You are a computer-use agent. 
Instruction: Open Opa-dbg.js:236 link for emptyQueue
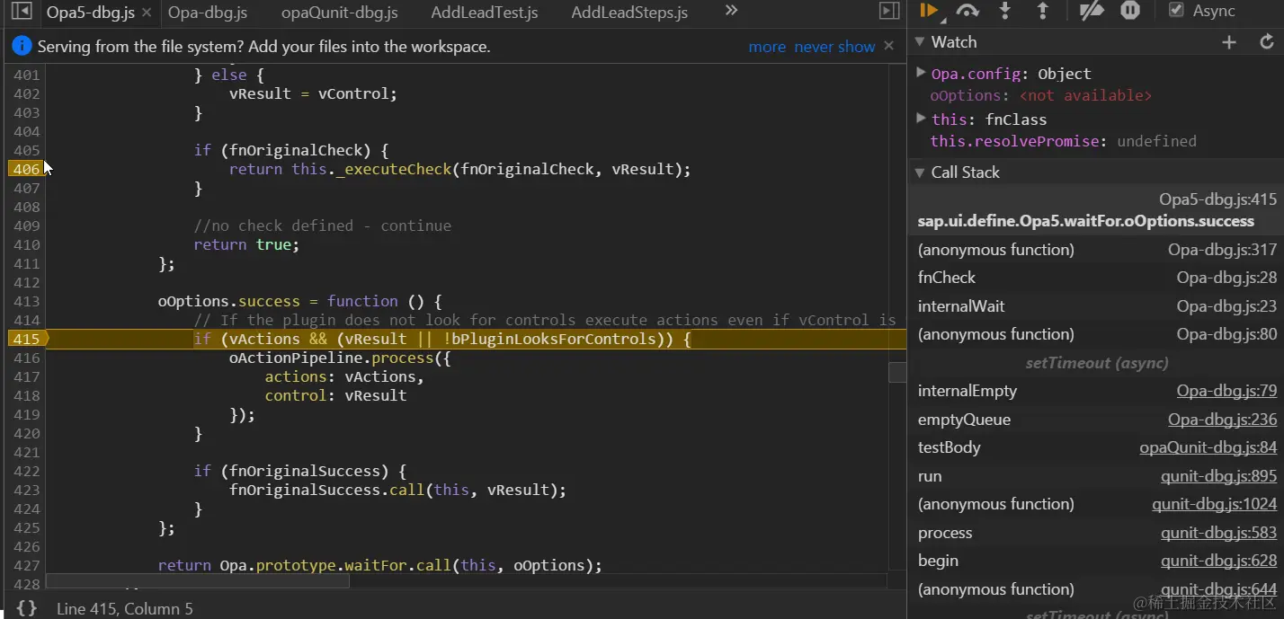pyautogui.click(x=1222, y=420)
